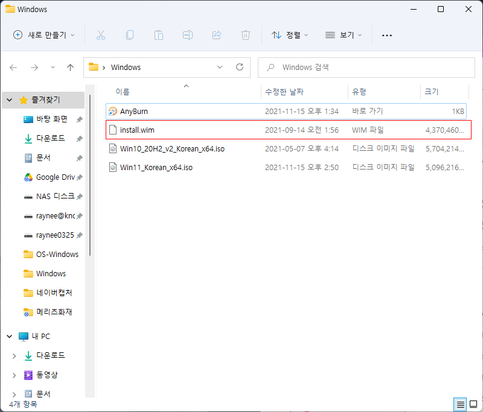The image size is (483, 412).
Task: Select AnyBurn file name
Action: click(x=134, y=112)
